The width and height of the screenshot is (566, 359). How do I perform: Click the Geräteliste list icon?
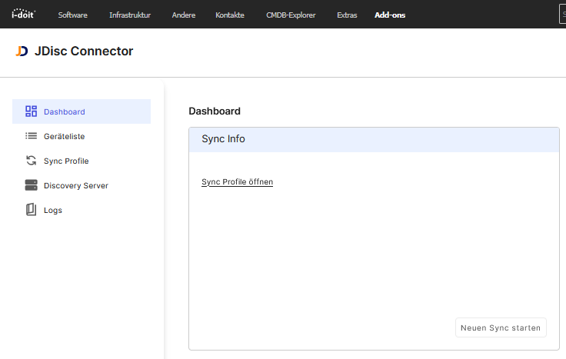pos(32,136)
